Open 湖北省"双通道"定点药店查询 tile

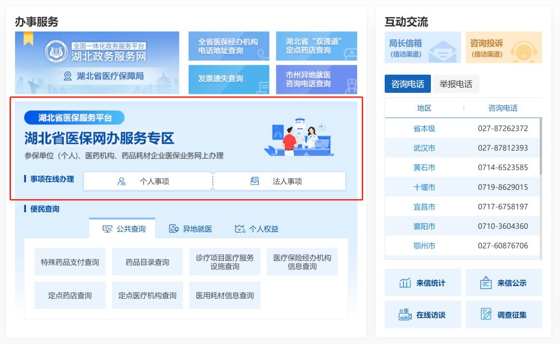click(316, 46)
